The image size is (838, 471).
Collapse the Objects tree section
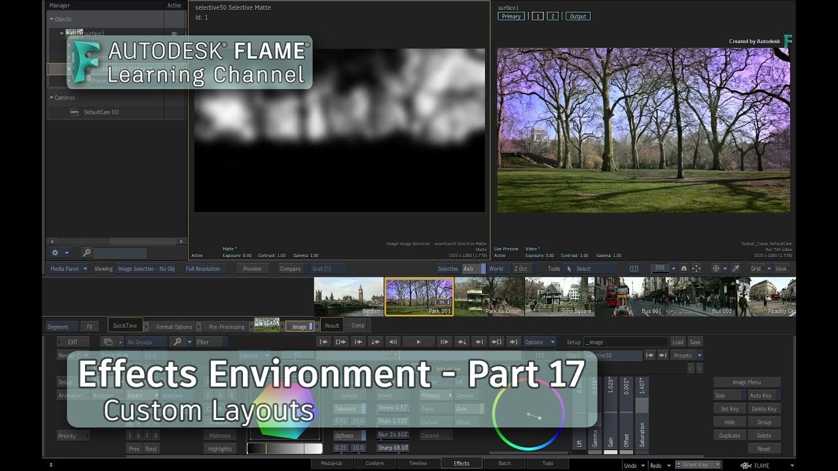tap(52, 19)
